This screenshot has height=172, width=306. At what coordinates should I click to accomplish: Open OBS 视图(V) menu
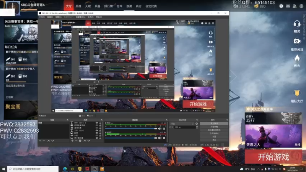click(x=58, y=17)
